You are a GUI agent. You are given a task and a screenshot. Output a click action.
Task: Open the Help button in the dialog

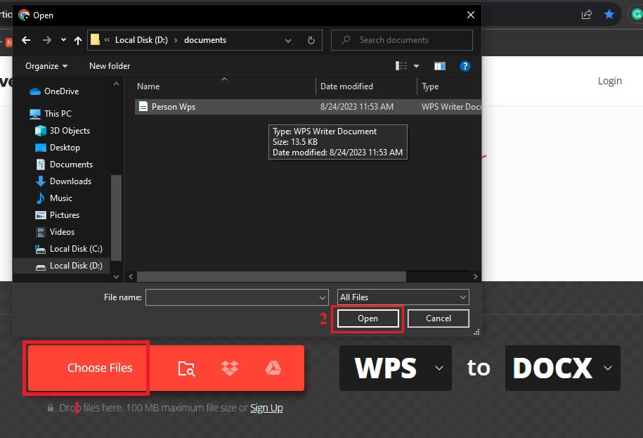pos(465,65)
